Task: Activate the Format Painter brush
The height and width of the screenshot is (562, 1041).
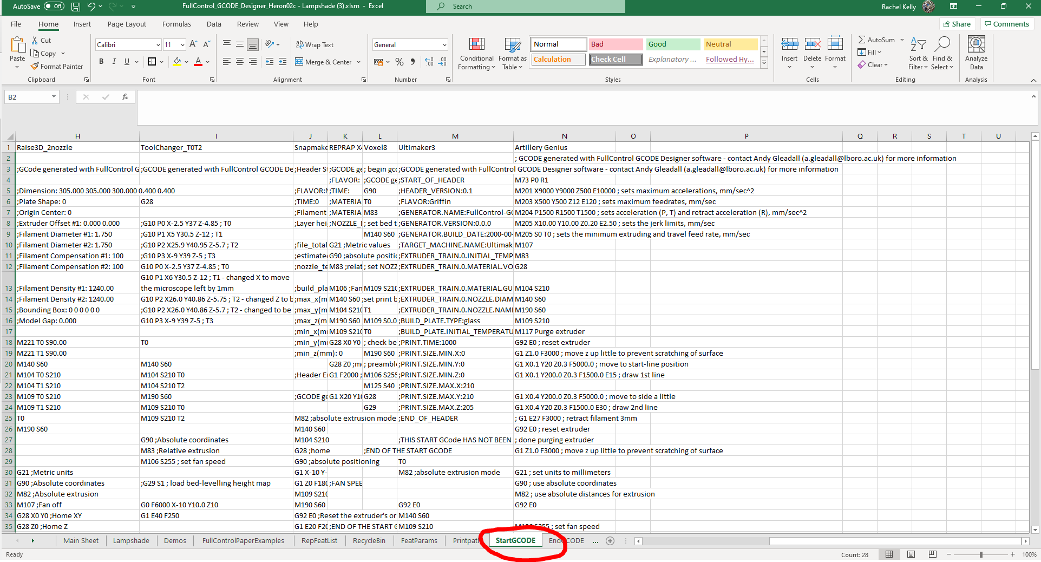Action: (x=57, y=67)
